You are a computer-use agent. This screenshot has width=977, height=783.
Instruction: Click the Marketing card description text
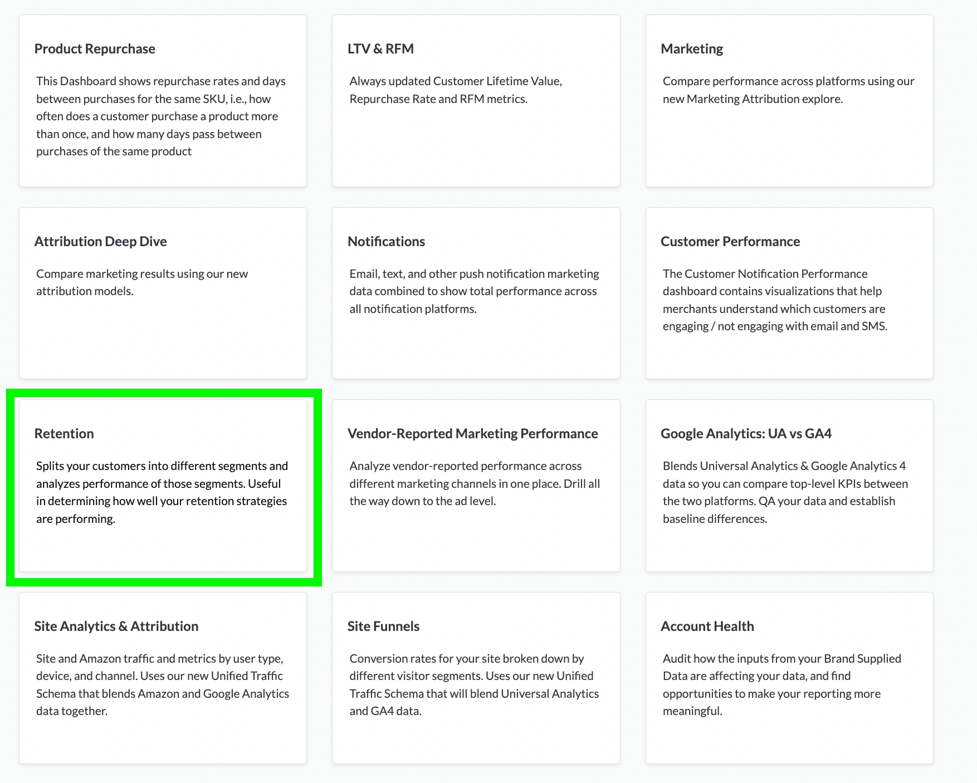(x=788, y=90)
